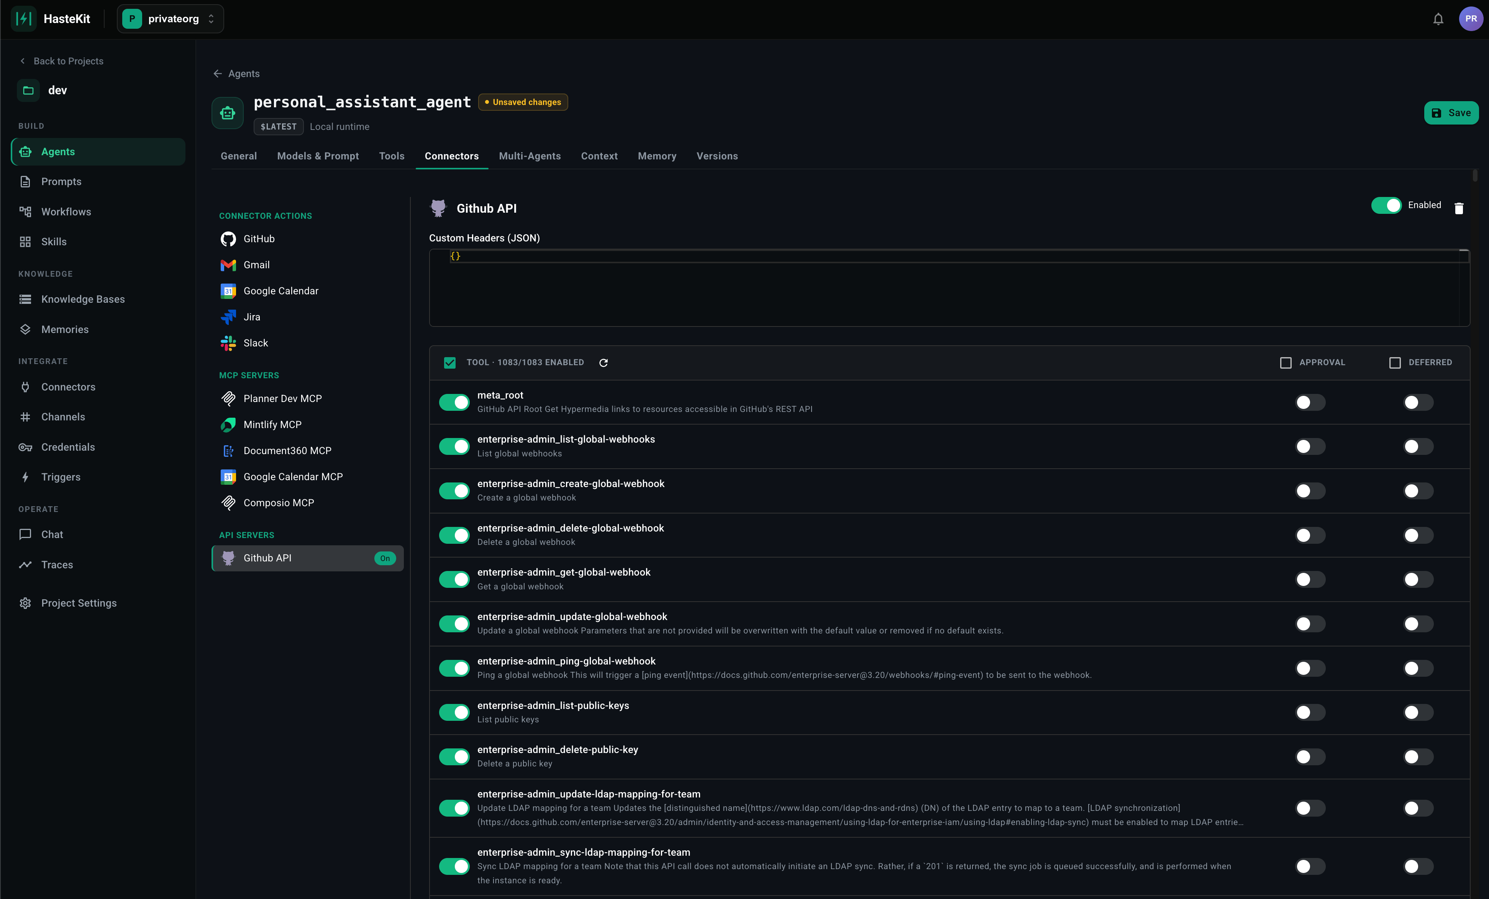Enable approval for enterprise-admin_update-global-webhook
The image size is (1489, 899).
(1310, 623)
